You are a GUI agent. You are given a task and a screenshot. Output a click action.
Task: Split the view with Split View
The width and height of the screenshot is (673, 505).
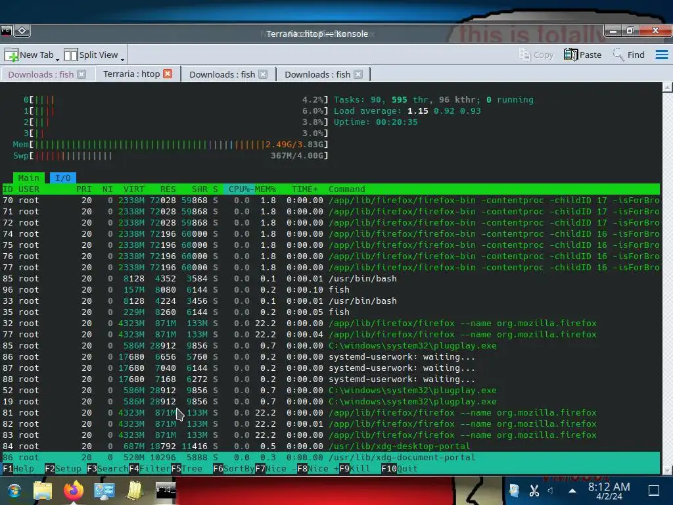click(x=91, y=55)
